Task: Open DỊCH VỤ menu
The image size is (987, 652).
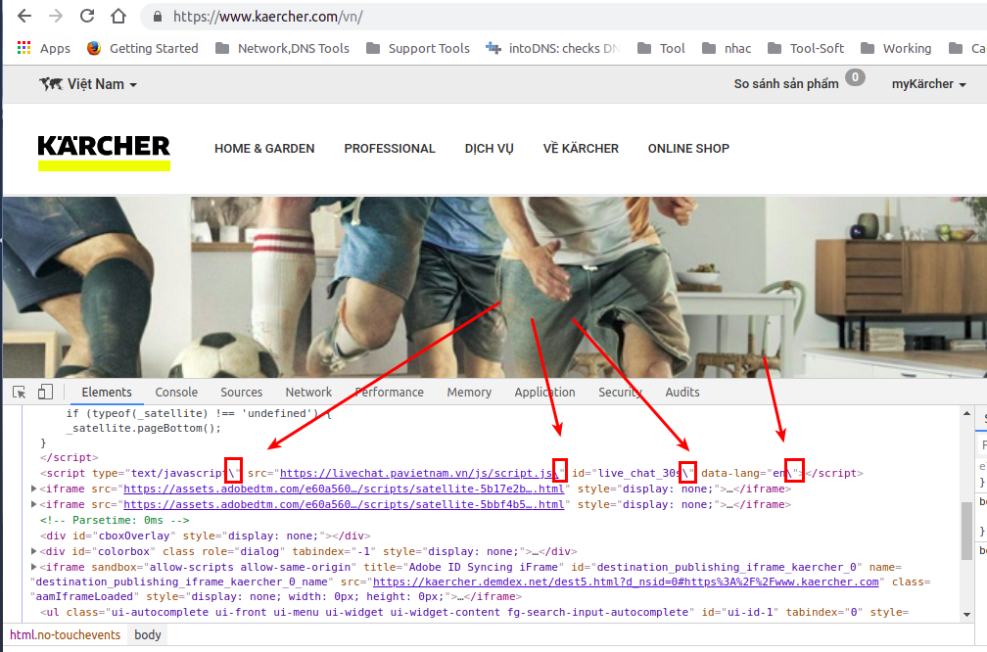Action: [490, 149]
